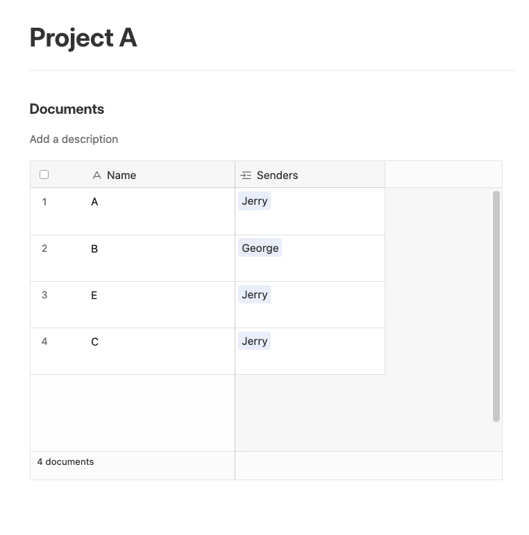Image resolution: width=529 pixels, height=535 pixels.
Task: Click the lookup icon beside Senders header
Action: tap(246, 176)
